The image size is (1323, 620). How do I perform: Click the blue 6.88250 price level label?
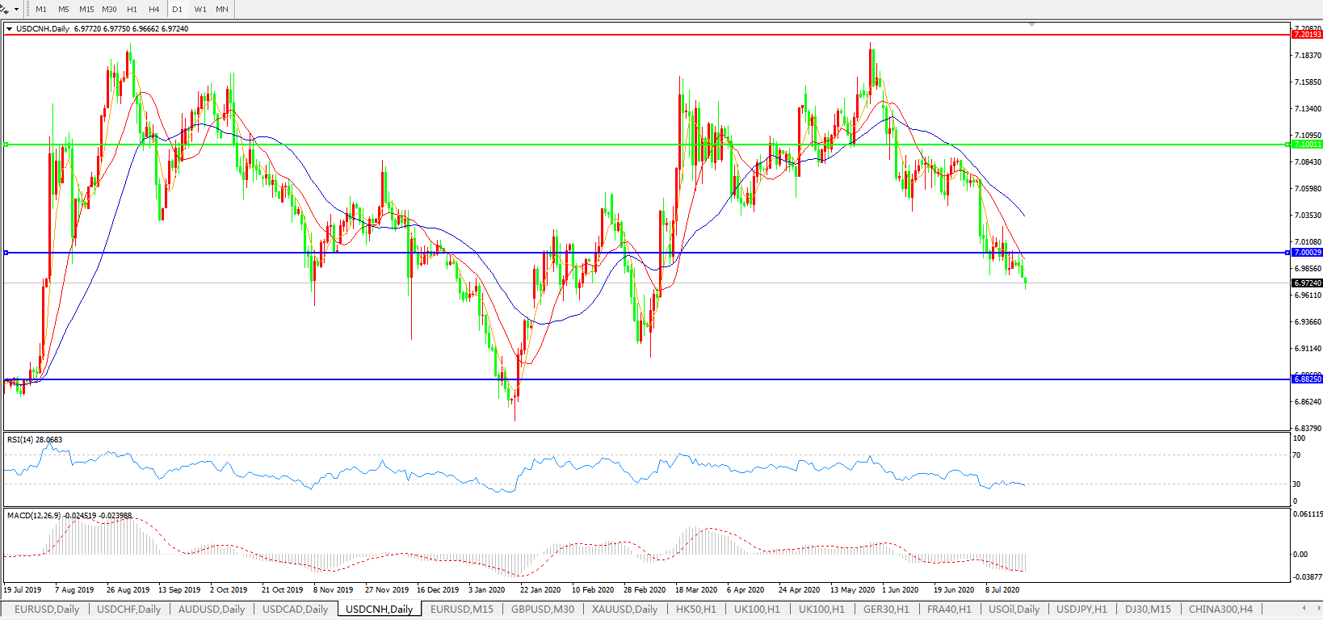tap(1307, 379)
